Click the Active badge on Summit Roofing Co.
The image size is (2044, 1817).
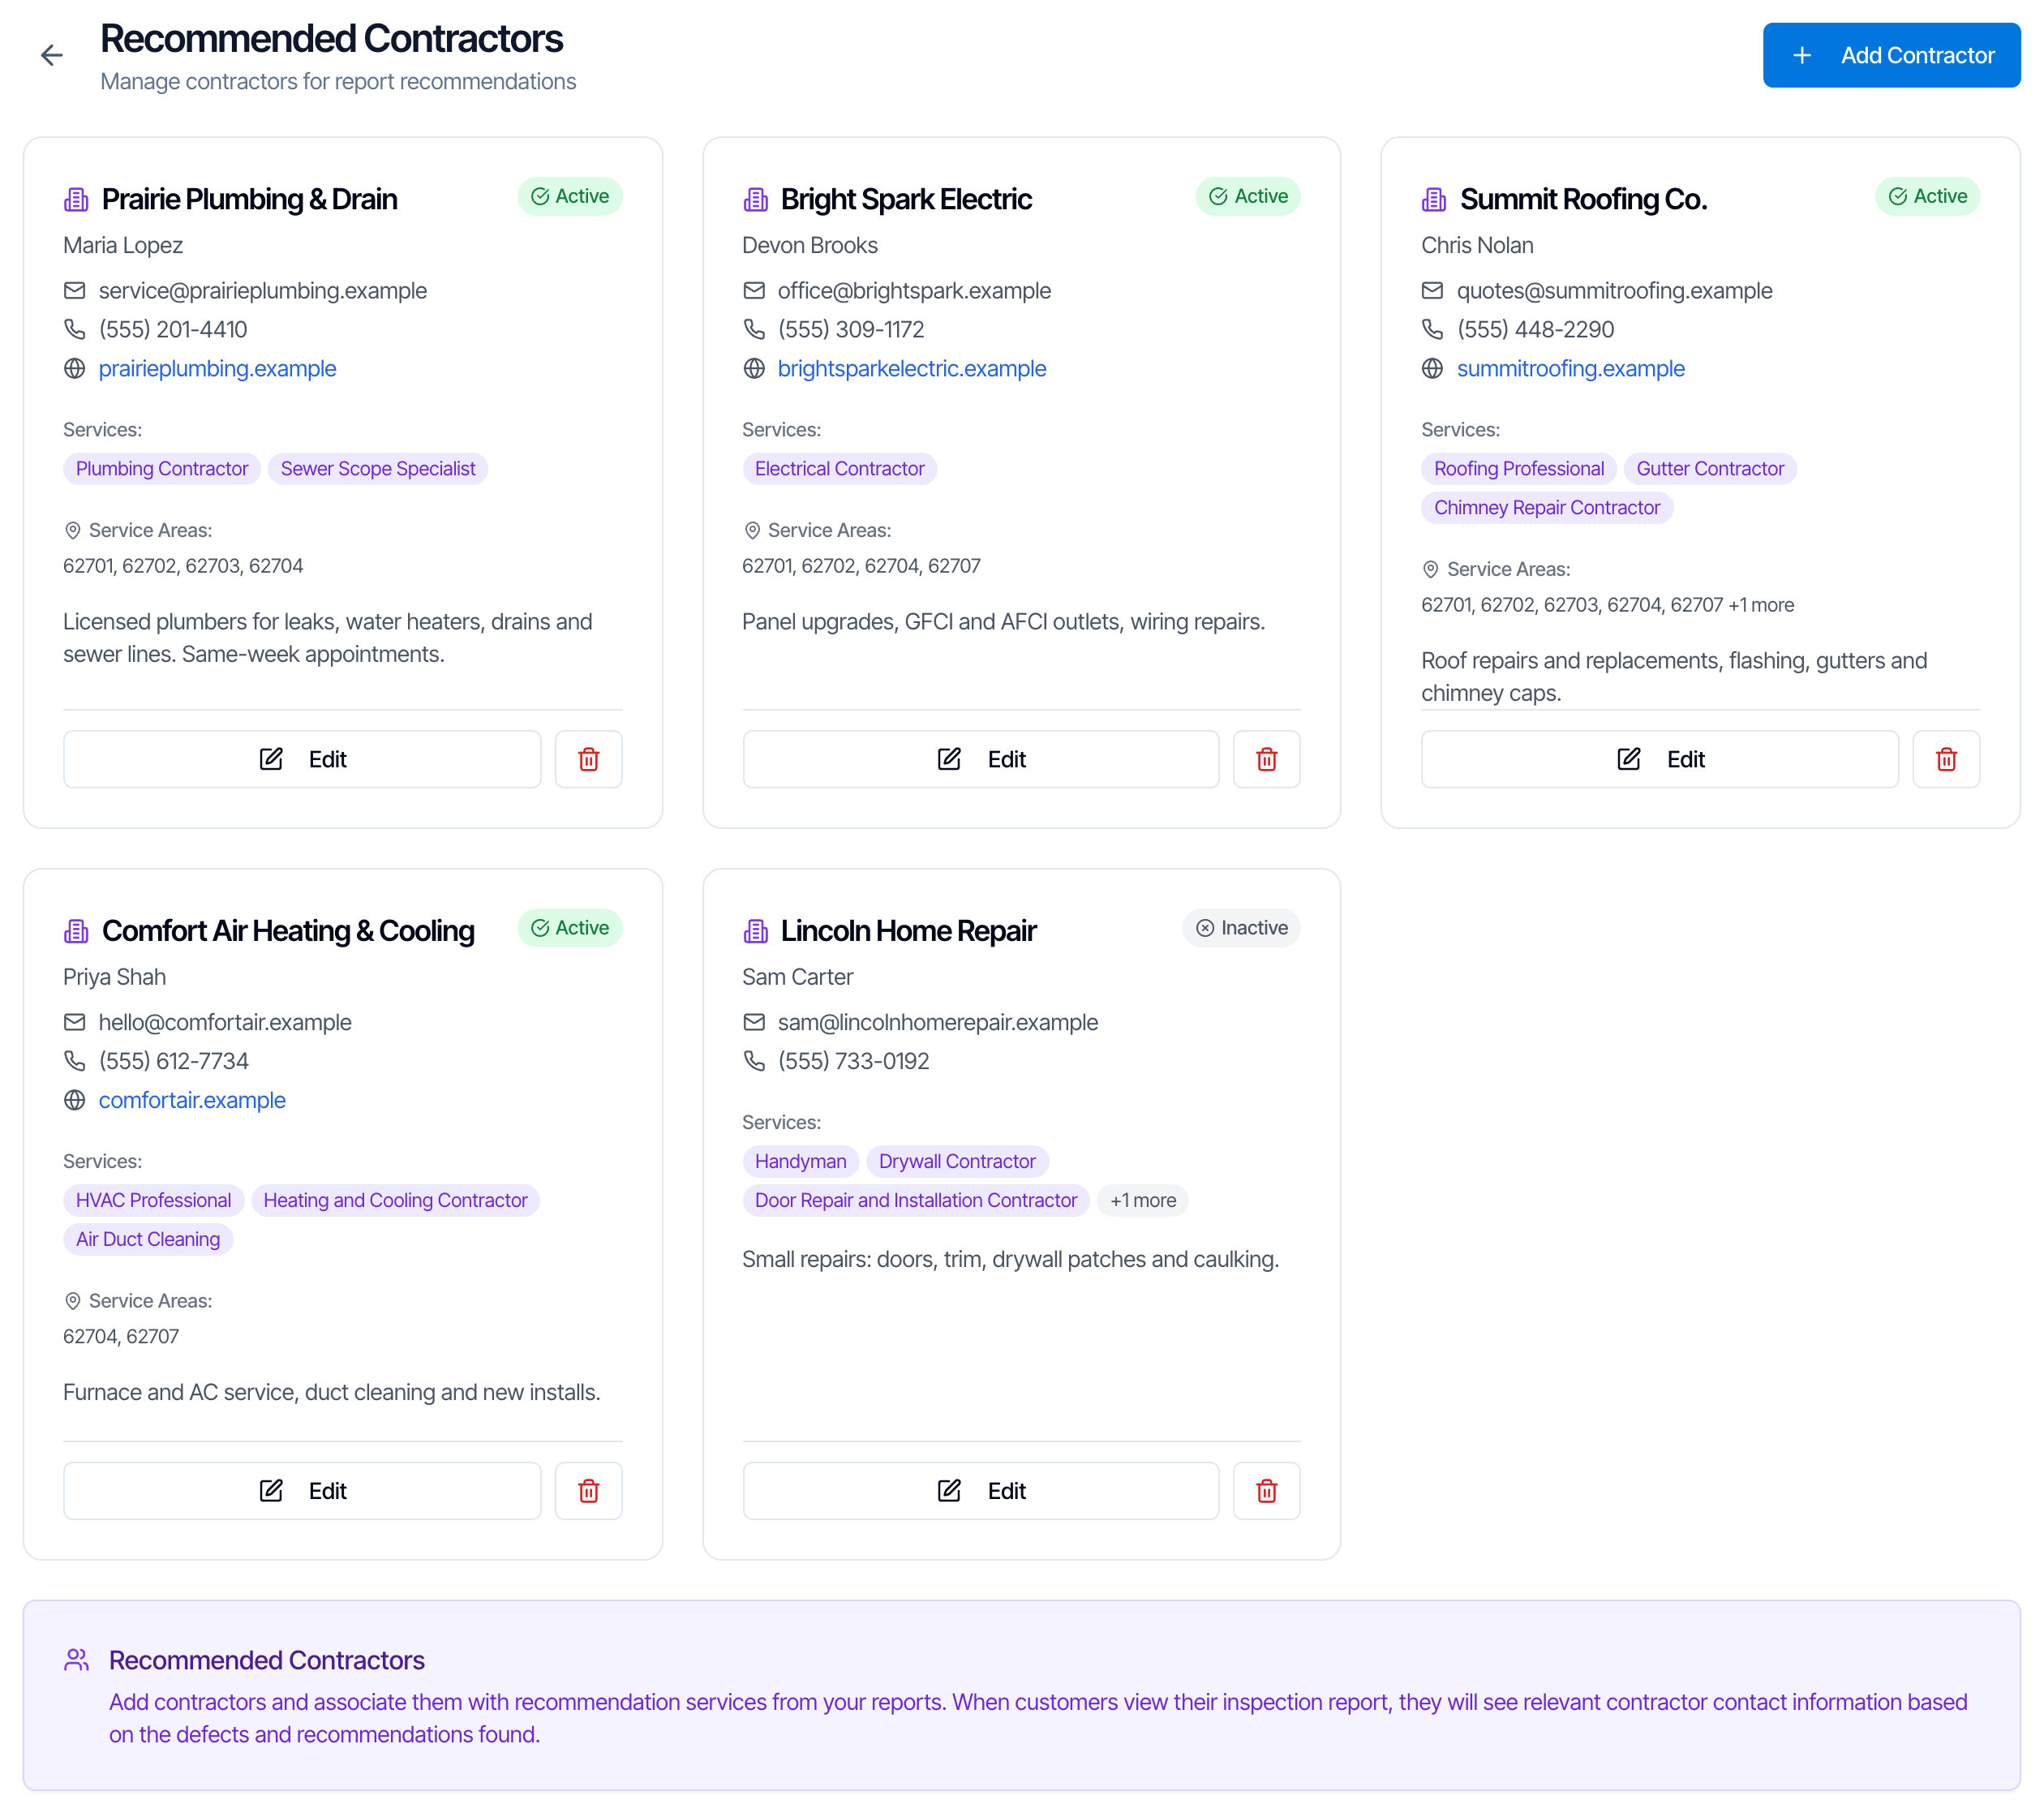click(1927, 196)
